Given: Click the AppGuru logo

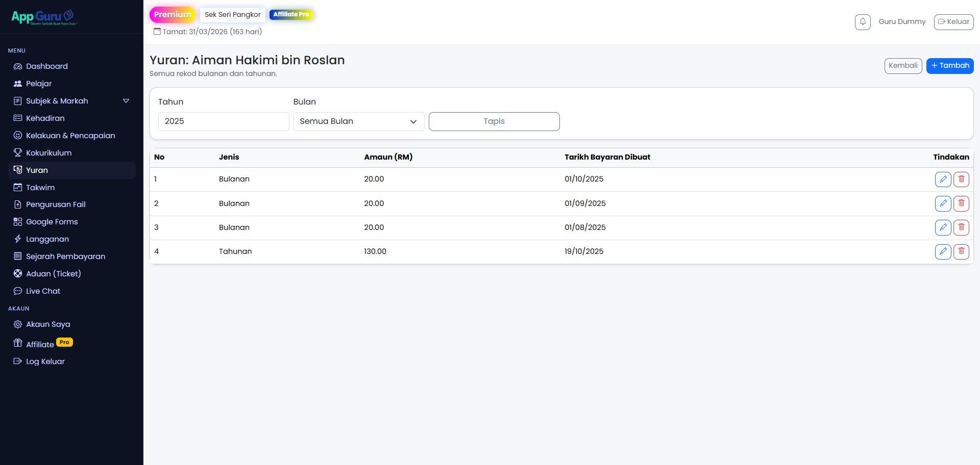Looking at the screenshot, I should pos(44,17).
